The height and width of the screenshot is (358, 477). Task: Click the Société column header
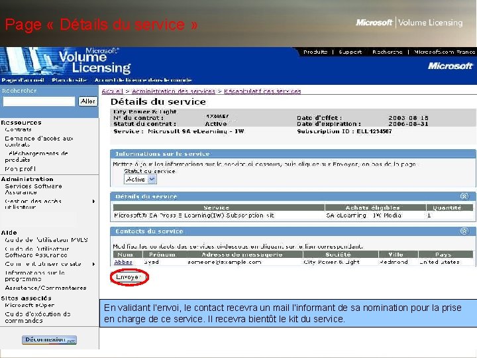tap(341, 255)
